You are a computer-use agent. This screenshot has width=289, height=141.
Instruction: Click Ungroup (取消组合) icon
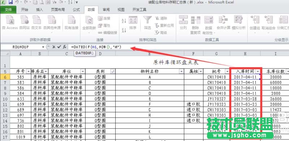pos(268,24)
